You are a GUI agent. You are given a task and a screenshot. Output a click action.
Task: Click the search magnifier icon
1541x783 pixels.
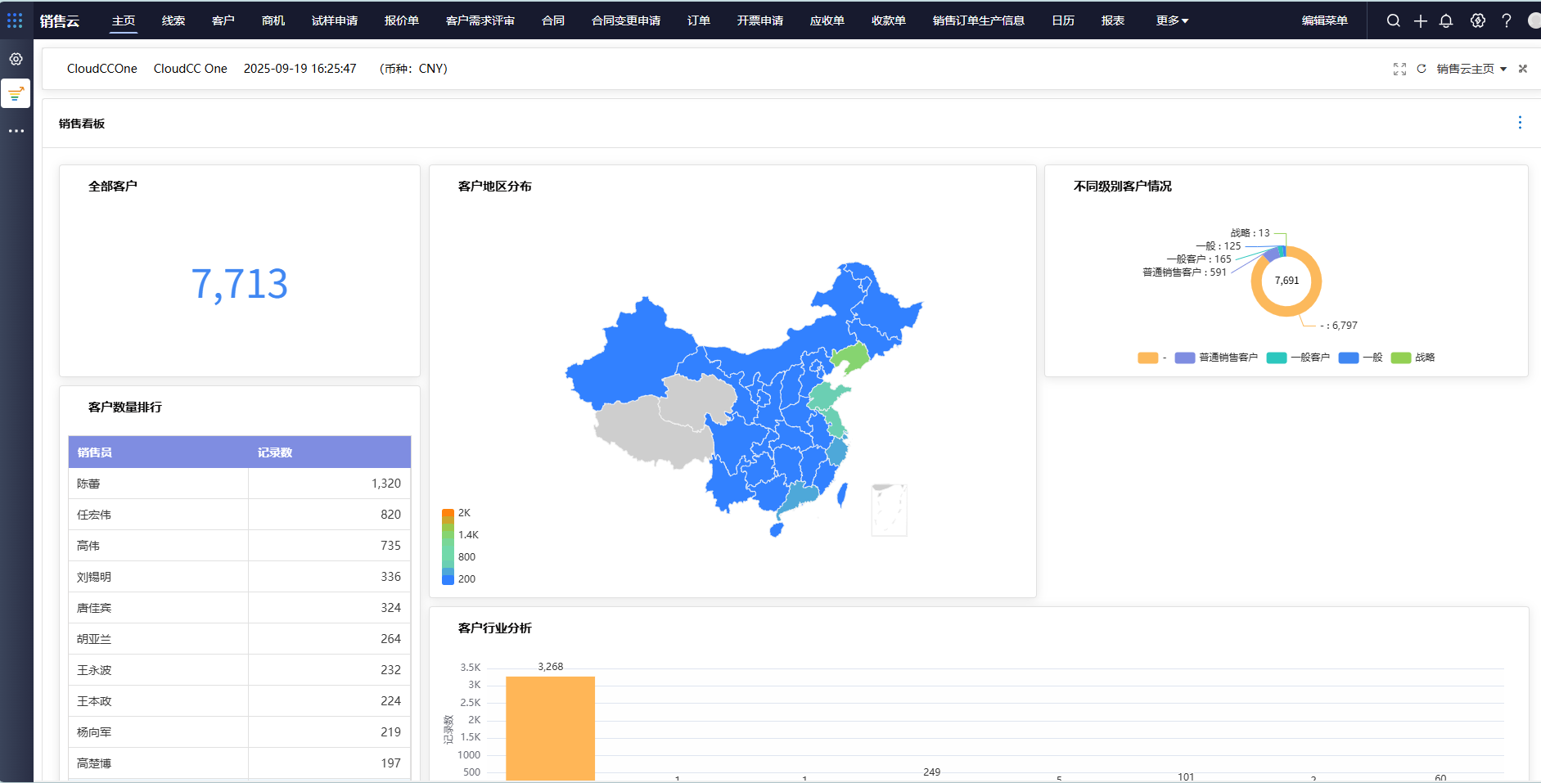click(1393, 20)
